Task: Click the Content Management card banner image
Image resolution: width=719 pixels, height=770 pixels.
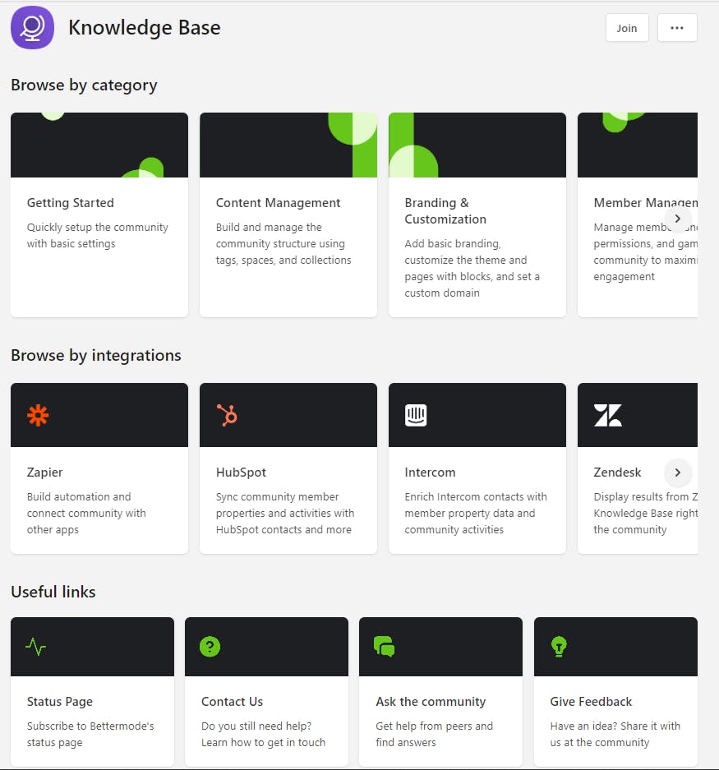Action: tap(288, 145)
